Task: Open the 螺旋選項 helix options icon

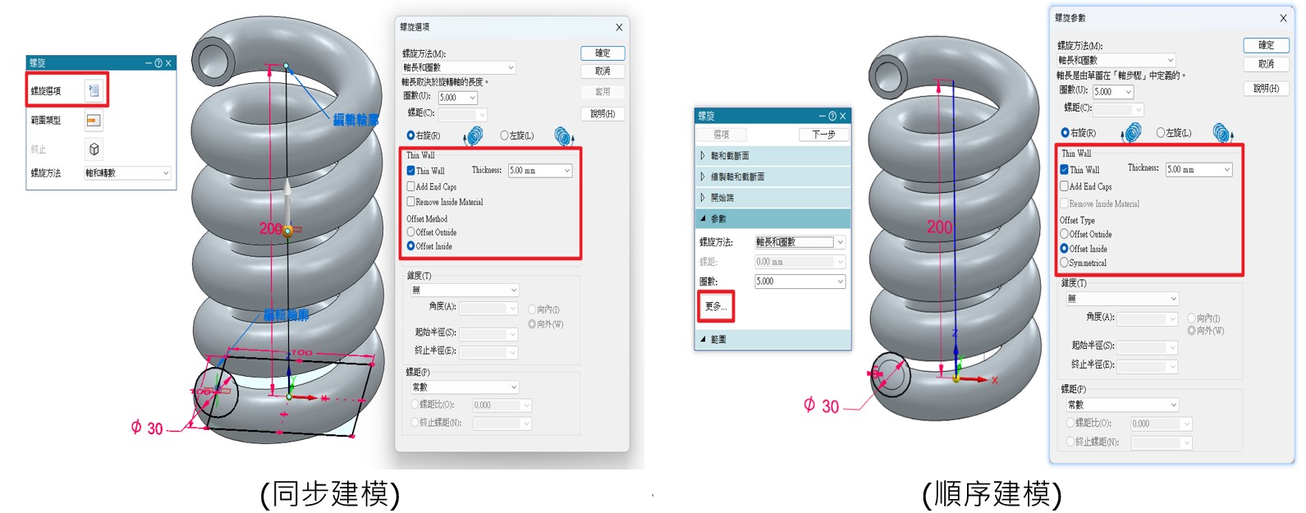Action: pyautogui.click(x=94, y=90)
